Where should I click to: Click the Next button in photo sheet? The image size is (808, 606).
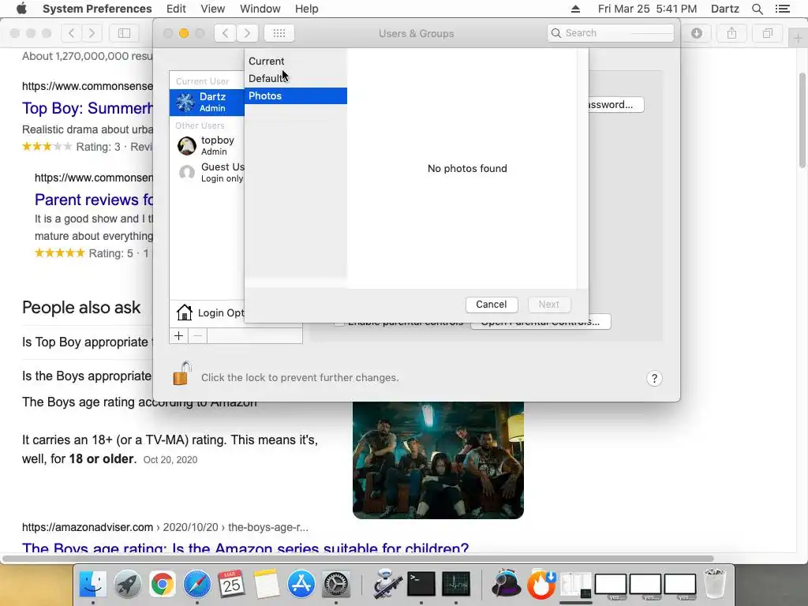[548, 305]
